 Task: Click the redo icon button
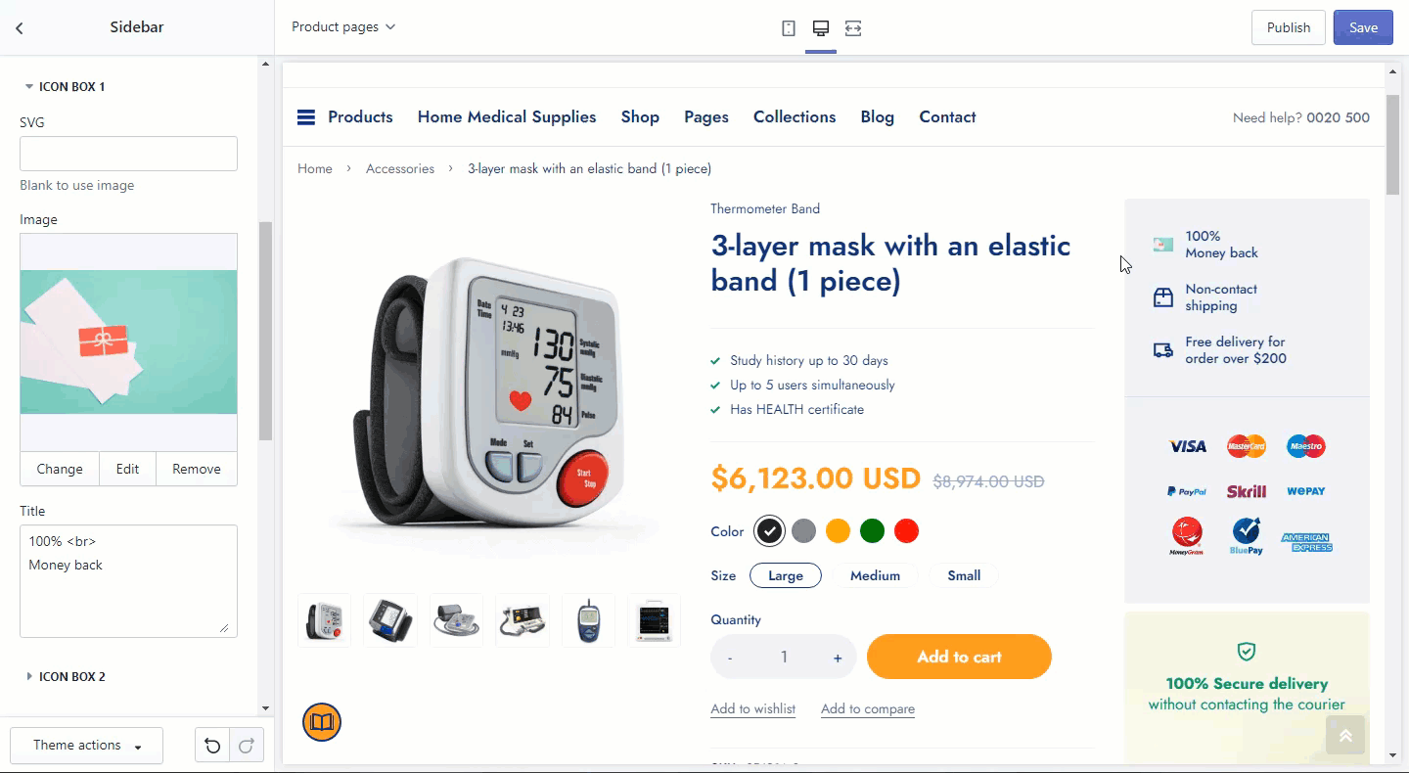tap(247, 747)
